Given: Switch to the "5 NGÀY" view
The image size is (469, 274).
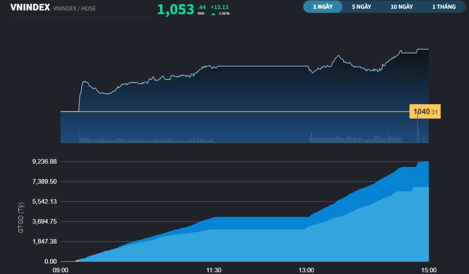Looking at the screenshot, I should click(x=362, y=7).
